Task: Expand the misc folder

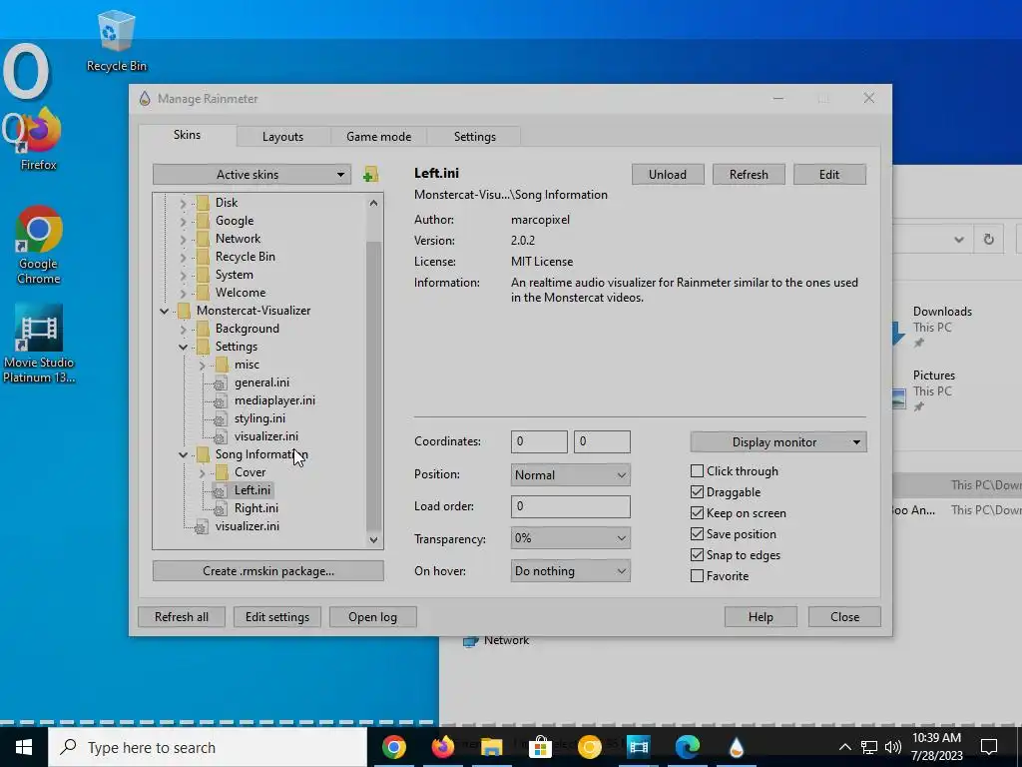Action: point(202,366)
